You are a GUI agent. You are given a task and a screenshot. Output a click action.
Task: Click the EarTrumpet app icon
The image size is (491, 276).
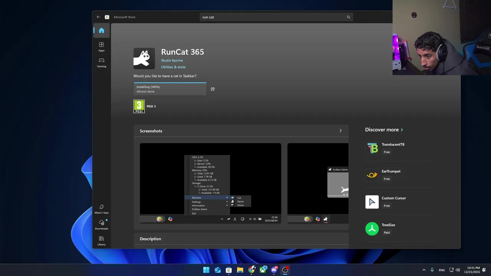pyautogui.click(x=372, y=175)
